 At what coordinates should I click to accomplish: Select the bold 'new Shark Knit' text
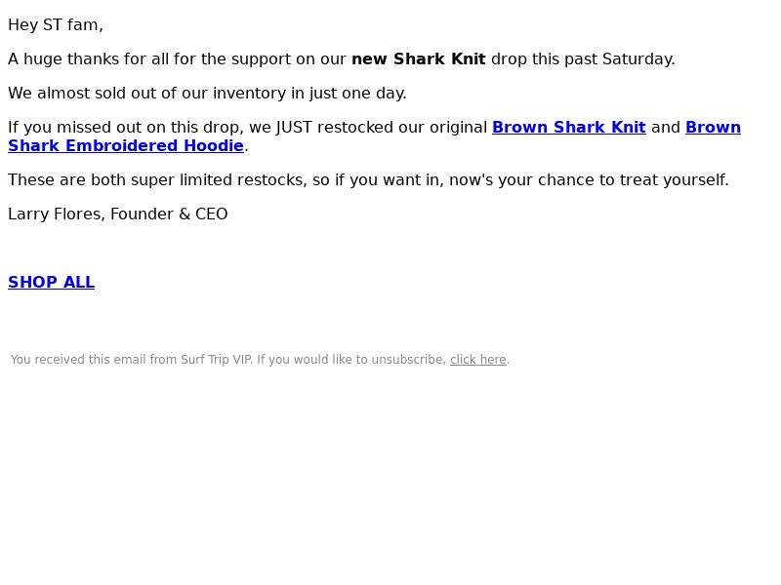[x=419, y=59]
